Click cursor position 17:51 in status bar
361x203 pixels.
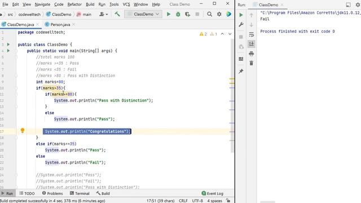pyautogui.click(x=160, y=201)
